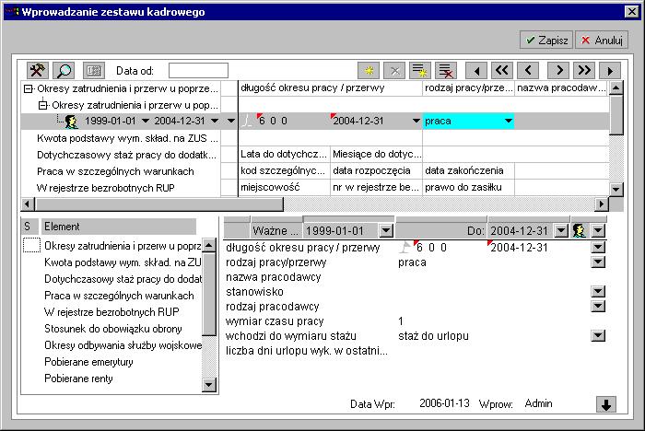Open dropdown for długość okresu pracy row

(598, 247)
